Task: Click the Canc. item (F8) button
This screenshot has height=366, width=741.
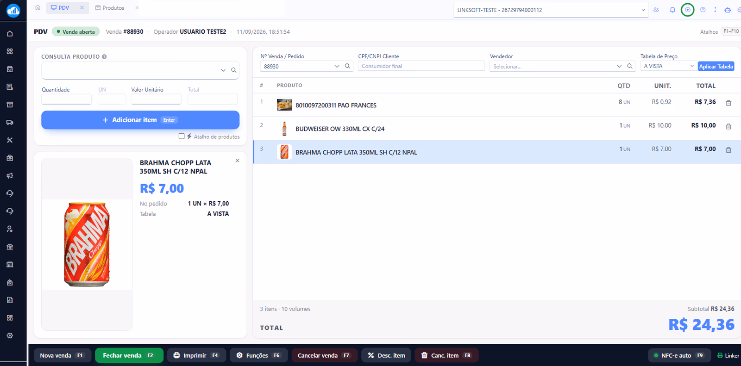Action: pos(446,355)
